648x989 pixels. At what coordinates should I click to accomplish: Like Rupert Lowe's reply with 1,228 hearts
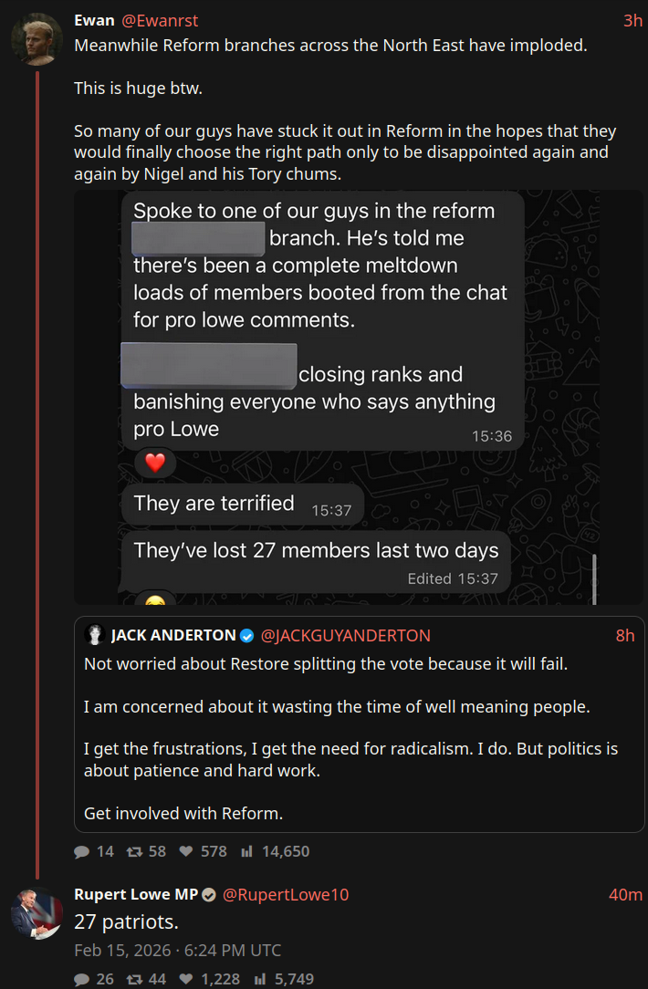[x=186, y=979]
